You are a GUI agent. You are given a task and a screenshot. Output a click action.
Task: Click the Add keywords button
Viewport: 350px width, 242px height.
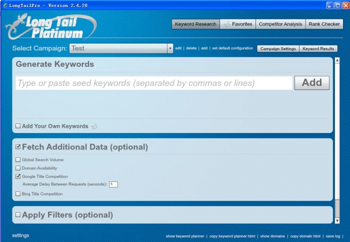click(x=312, y=83)
